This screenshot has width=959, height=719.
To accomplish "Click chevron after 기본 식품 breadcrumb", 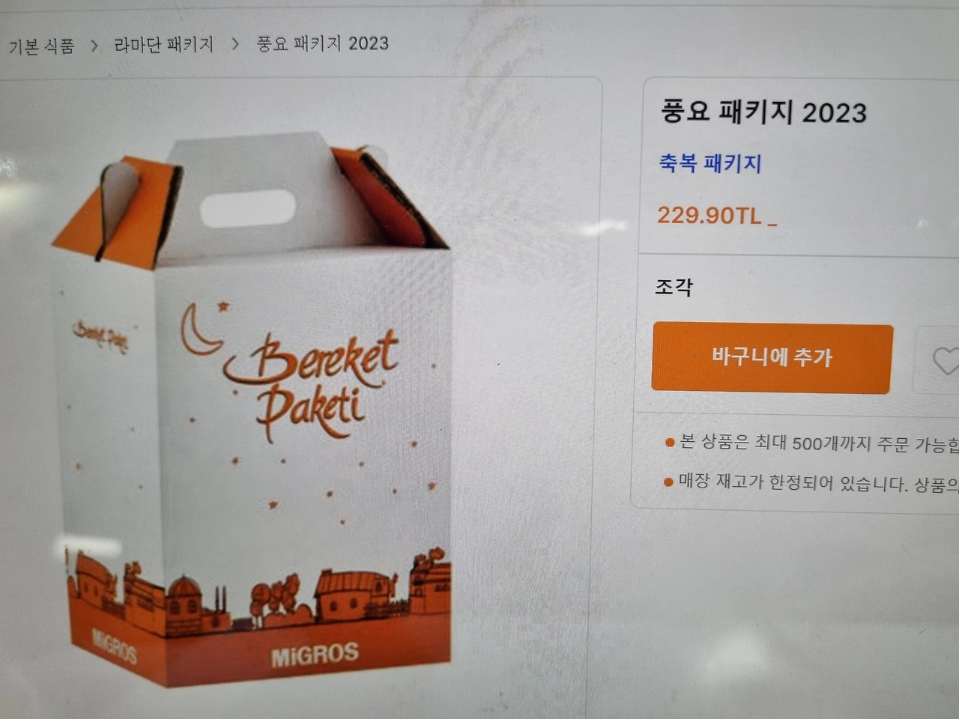I will click(x=94, y=46).
